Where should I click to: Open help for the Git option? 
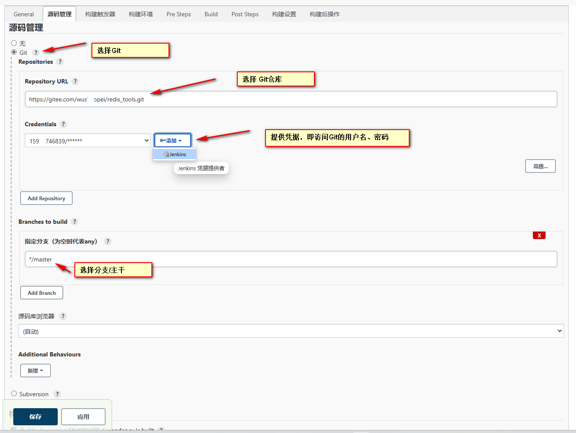pyautogui.click(x=36, y=52)
